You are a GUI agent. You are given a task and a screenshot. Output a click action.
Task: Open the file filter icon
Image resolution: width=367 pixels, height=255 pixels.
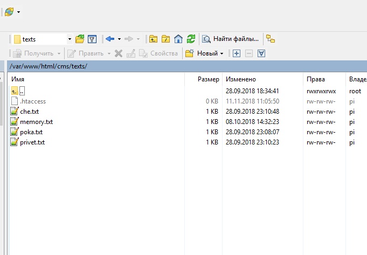(92, 39)
